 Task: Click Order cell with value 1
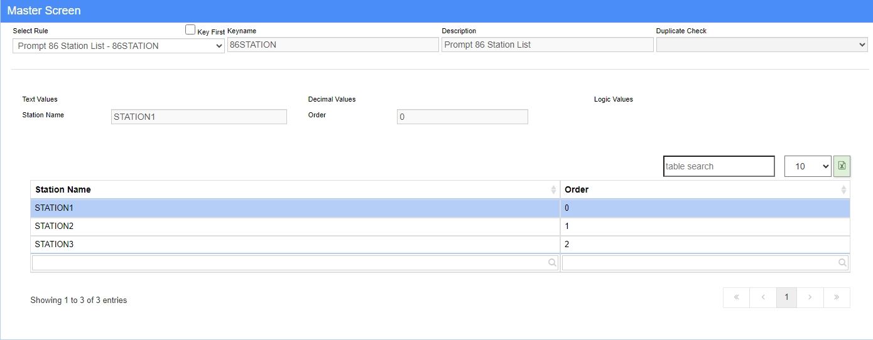click(x=705, y=226)
